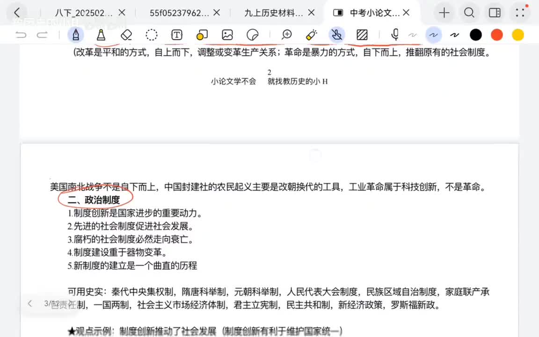Open the 九上历史材料 tab

pos(274,13)
